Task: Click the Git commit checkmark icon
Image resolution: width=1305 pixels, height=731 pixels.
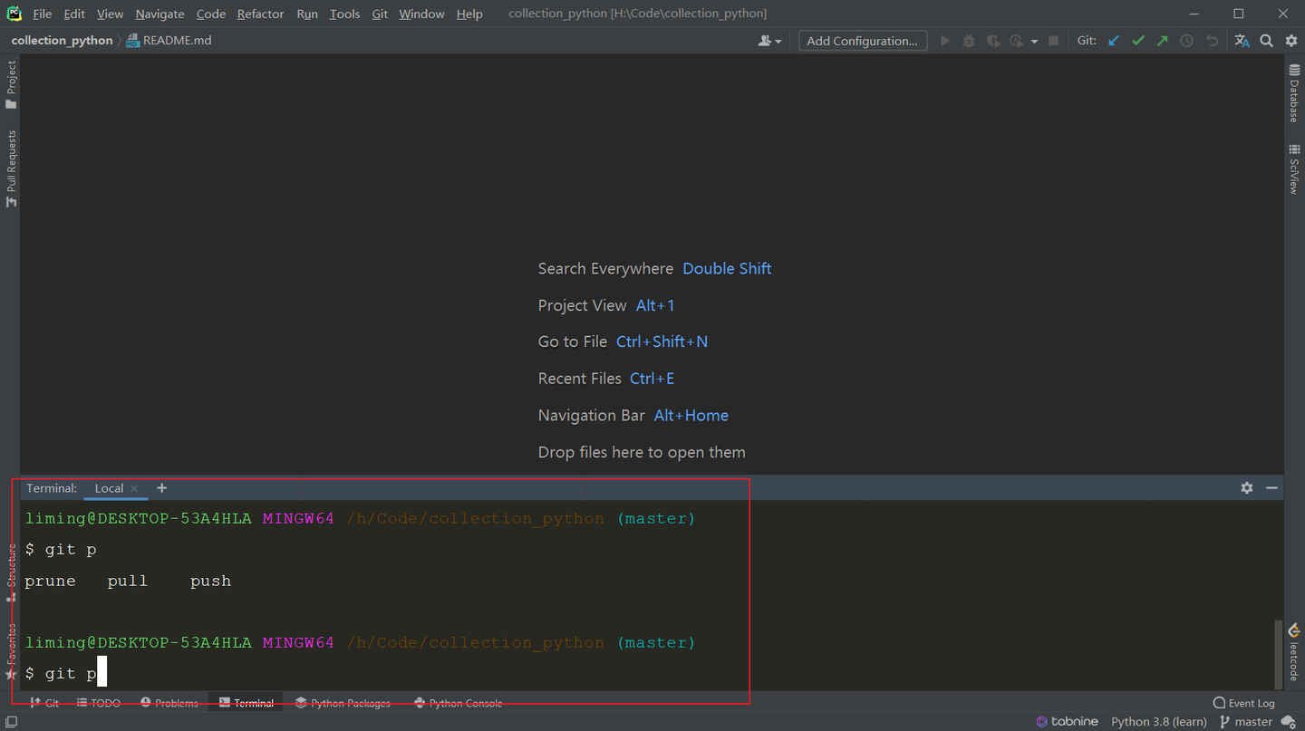Action: [x=1138, y=41]
